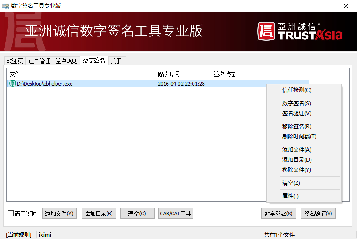
Task: Choose 添加文件(A) in the context menu
Action: pyautogui.click(x=304, y=149)
